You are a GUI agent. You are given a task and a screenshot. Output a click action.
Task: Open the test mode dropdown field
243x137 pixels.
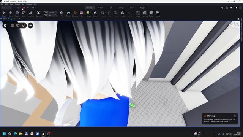[x=6, y=8]
